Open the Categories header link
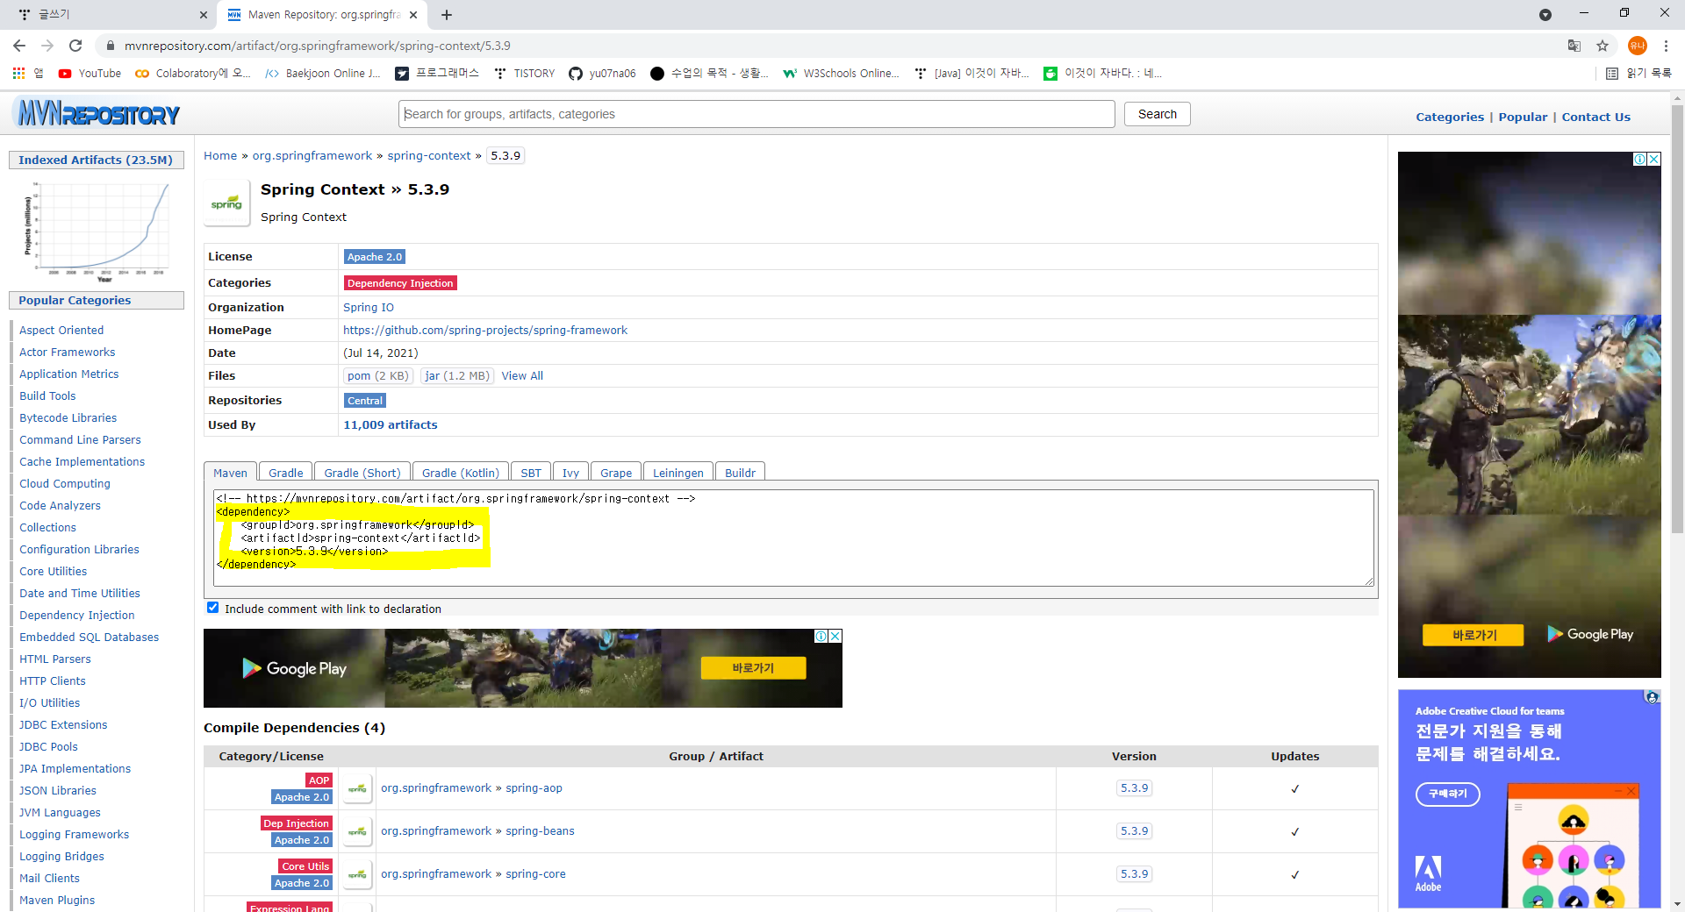Viewport: 1685px width, 912px height. click(1450, 117)
